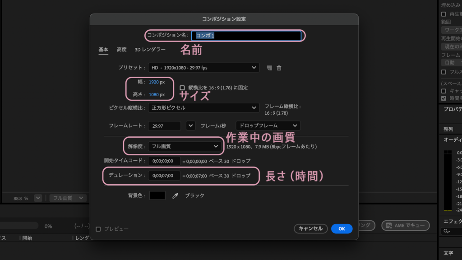Screen dimensions: 462x260
Task: Open the 解像度 フル画質 dropdown
Action: tap(185, 146)
